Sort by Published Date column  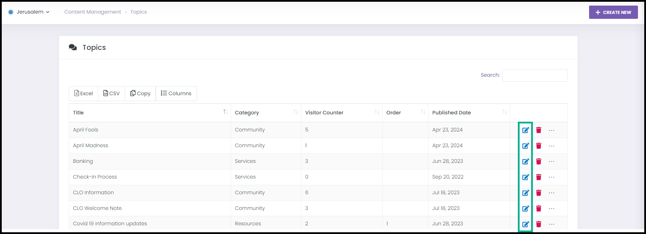pos(469,113)
